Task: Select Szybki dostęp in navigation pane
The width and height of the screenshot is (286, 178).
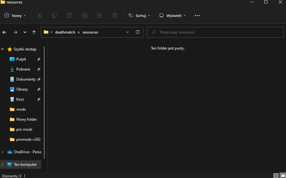Action: click(25, 49)
